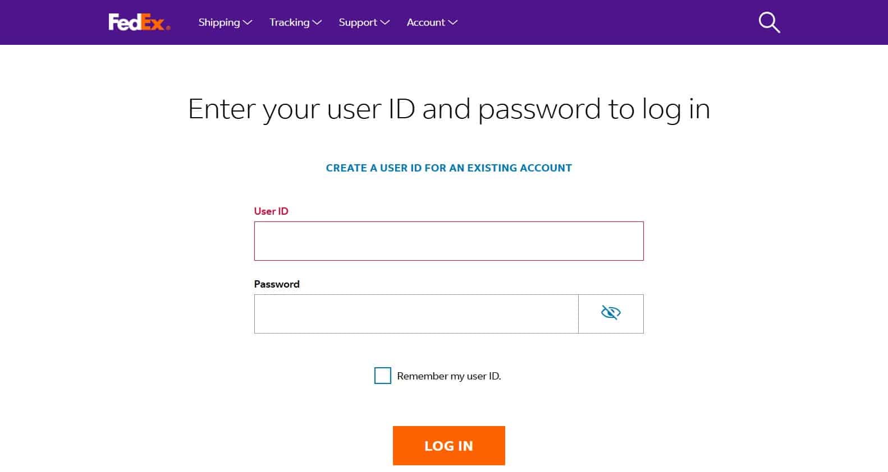Click the chevron arrow beside Shipping
This screenshot has height=472, width=888.
point(248,22)
